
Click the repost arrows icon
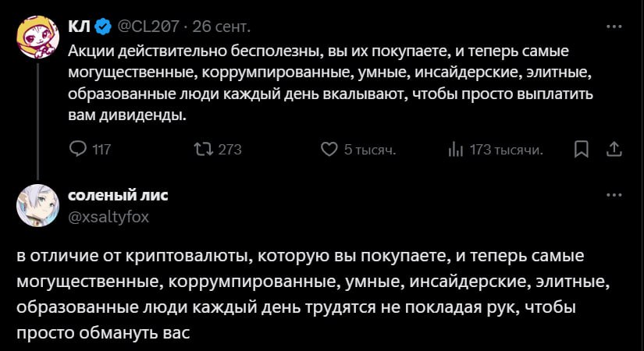(204, 149)
